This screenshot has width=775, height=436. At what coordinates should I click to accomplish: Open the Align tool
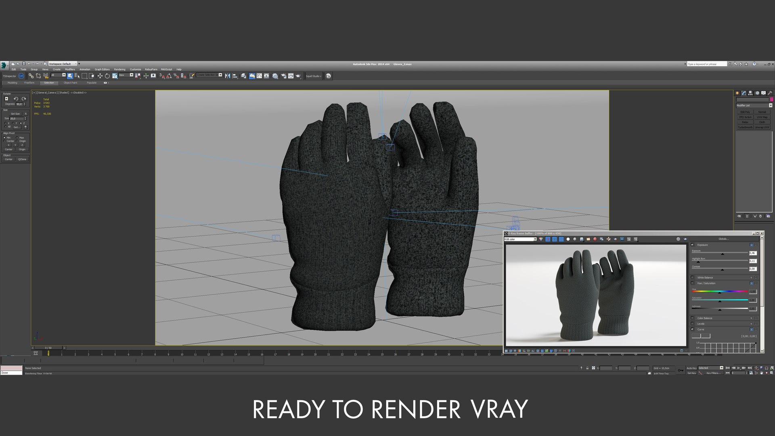pos(235,76)
